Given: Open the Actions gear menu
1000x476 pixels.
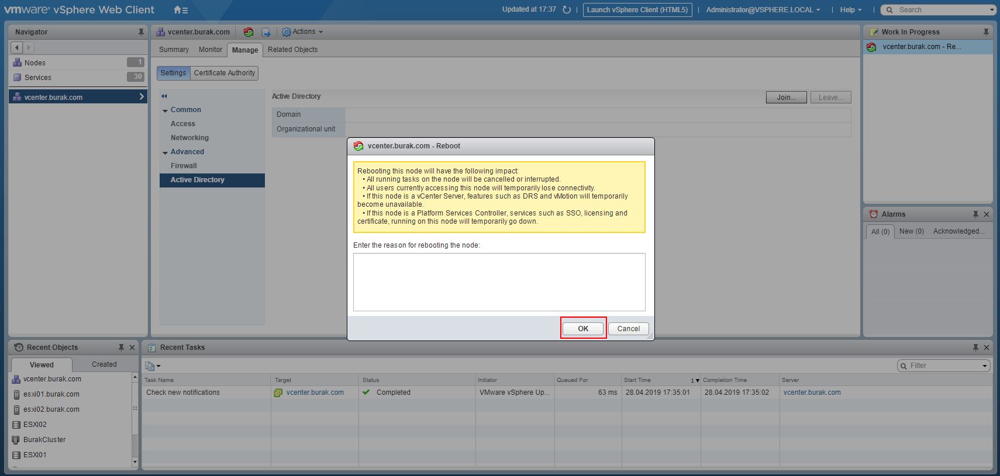Looking at the screenshot, I should click(302, 32).
